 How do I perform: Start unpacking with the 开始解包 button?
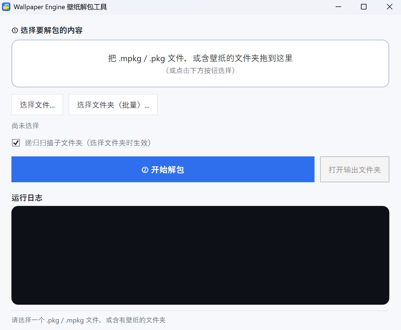pyautogui.click(x=163, y=169)
